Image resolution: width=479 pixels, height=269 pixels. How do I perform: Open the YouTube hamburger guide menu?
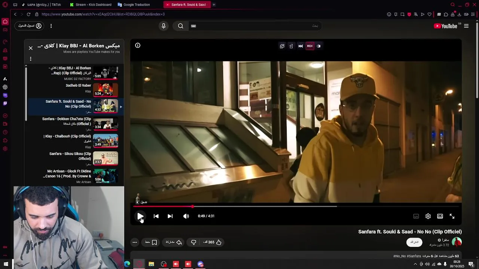tap(466, 26)
